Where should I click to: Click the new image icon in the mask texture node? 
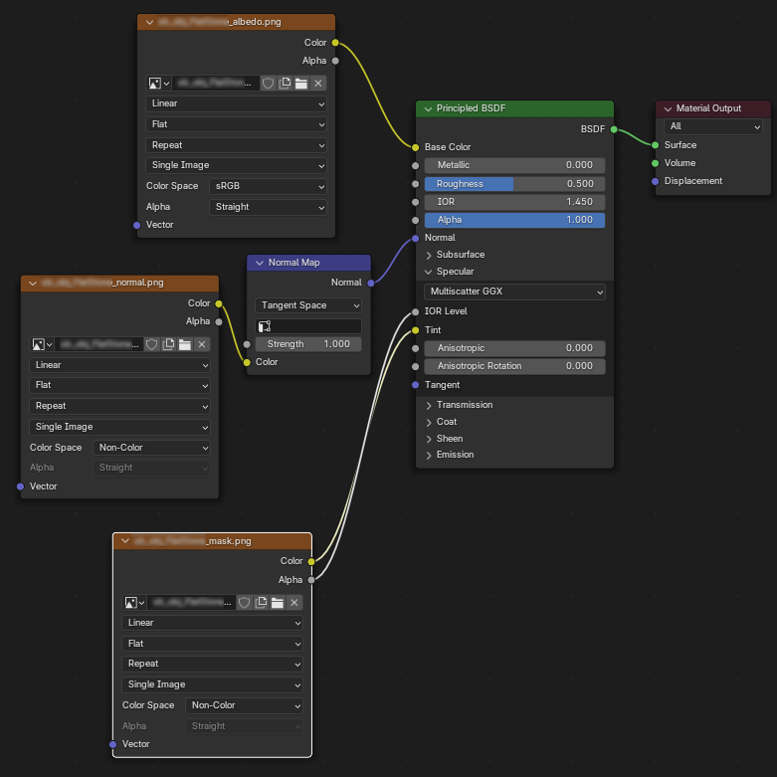pyautogui.click(x=261, y=603)
